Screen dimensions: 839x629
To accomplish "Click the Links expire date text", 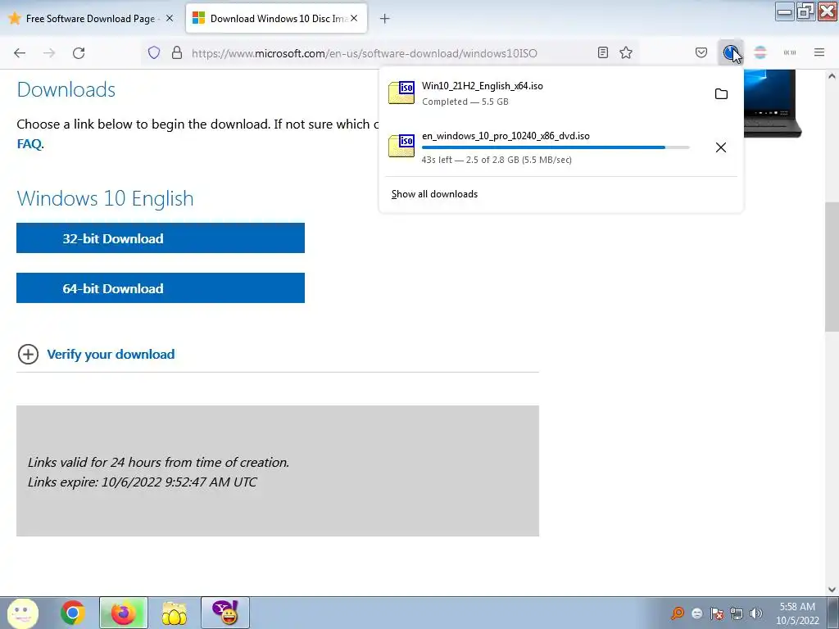I will point(143,482).
